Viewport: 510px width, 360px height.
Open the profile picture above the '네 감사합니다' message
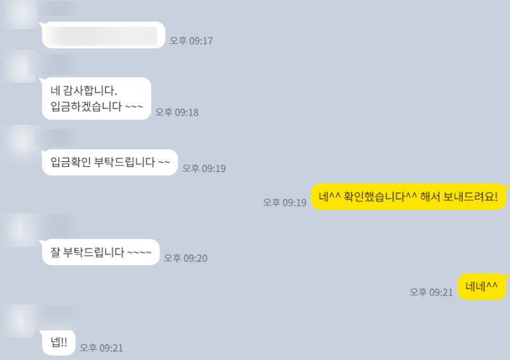click(x=20, y=67)
